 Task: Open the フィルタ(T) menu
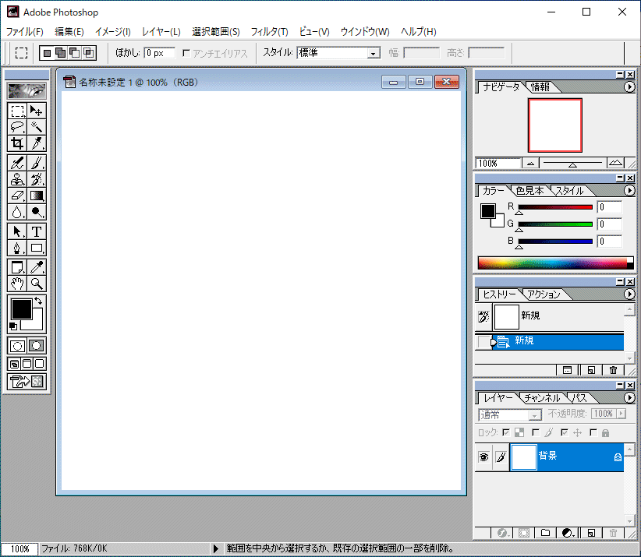pos(269,32)
